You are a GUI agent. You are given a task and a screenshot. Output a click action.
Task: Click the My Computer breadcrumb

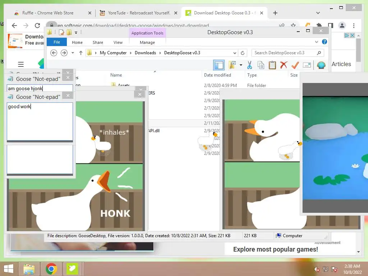113,53
